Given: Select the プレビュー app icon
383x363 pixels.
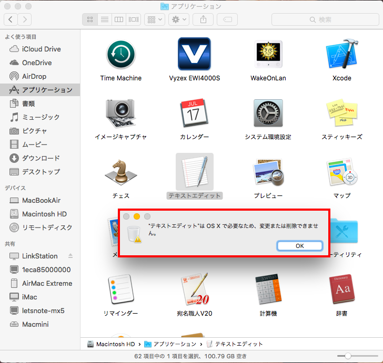Looking at the screenshot, I should click(x=268, y=172).
